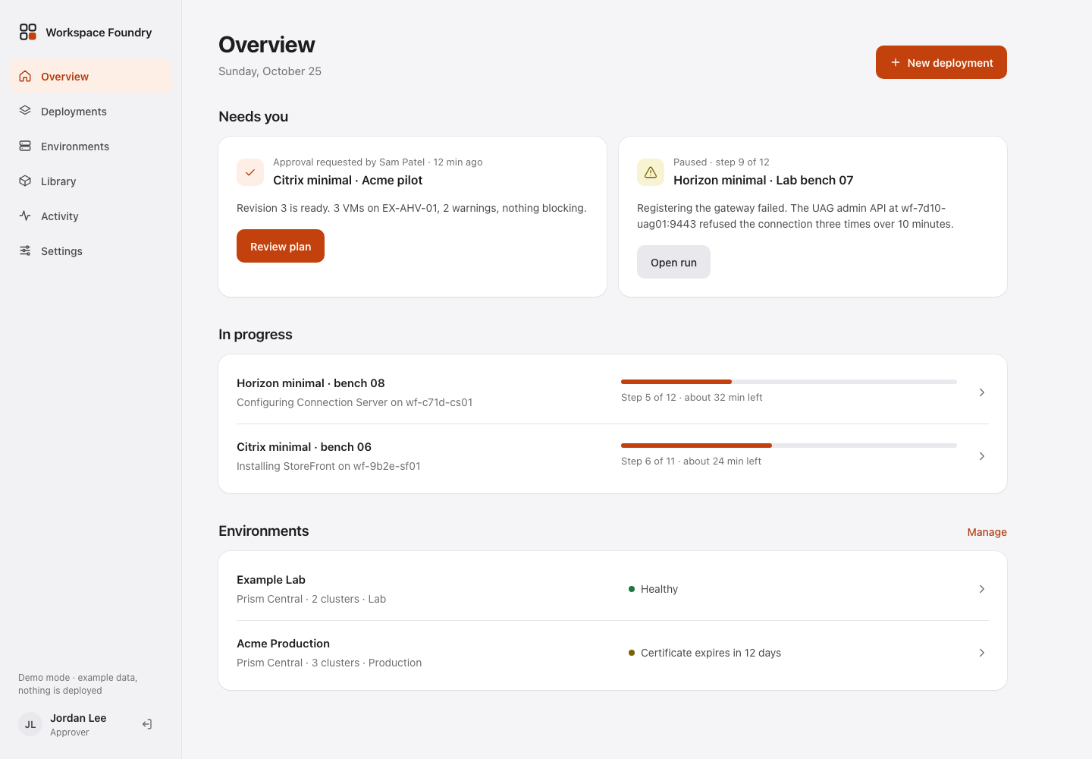The height and width of the screenshot is (759, 1092).
Task: Click the Citrix bench 06 progress bar
Action: point(789,446)
